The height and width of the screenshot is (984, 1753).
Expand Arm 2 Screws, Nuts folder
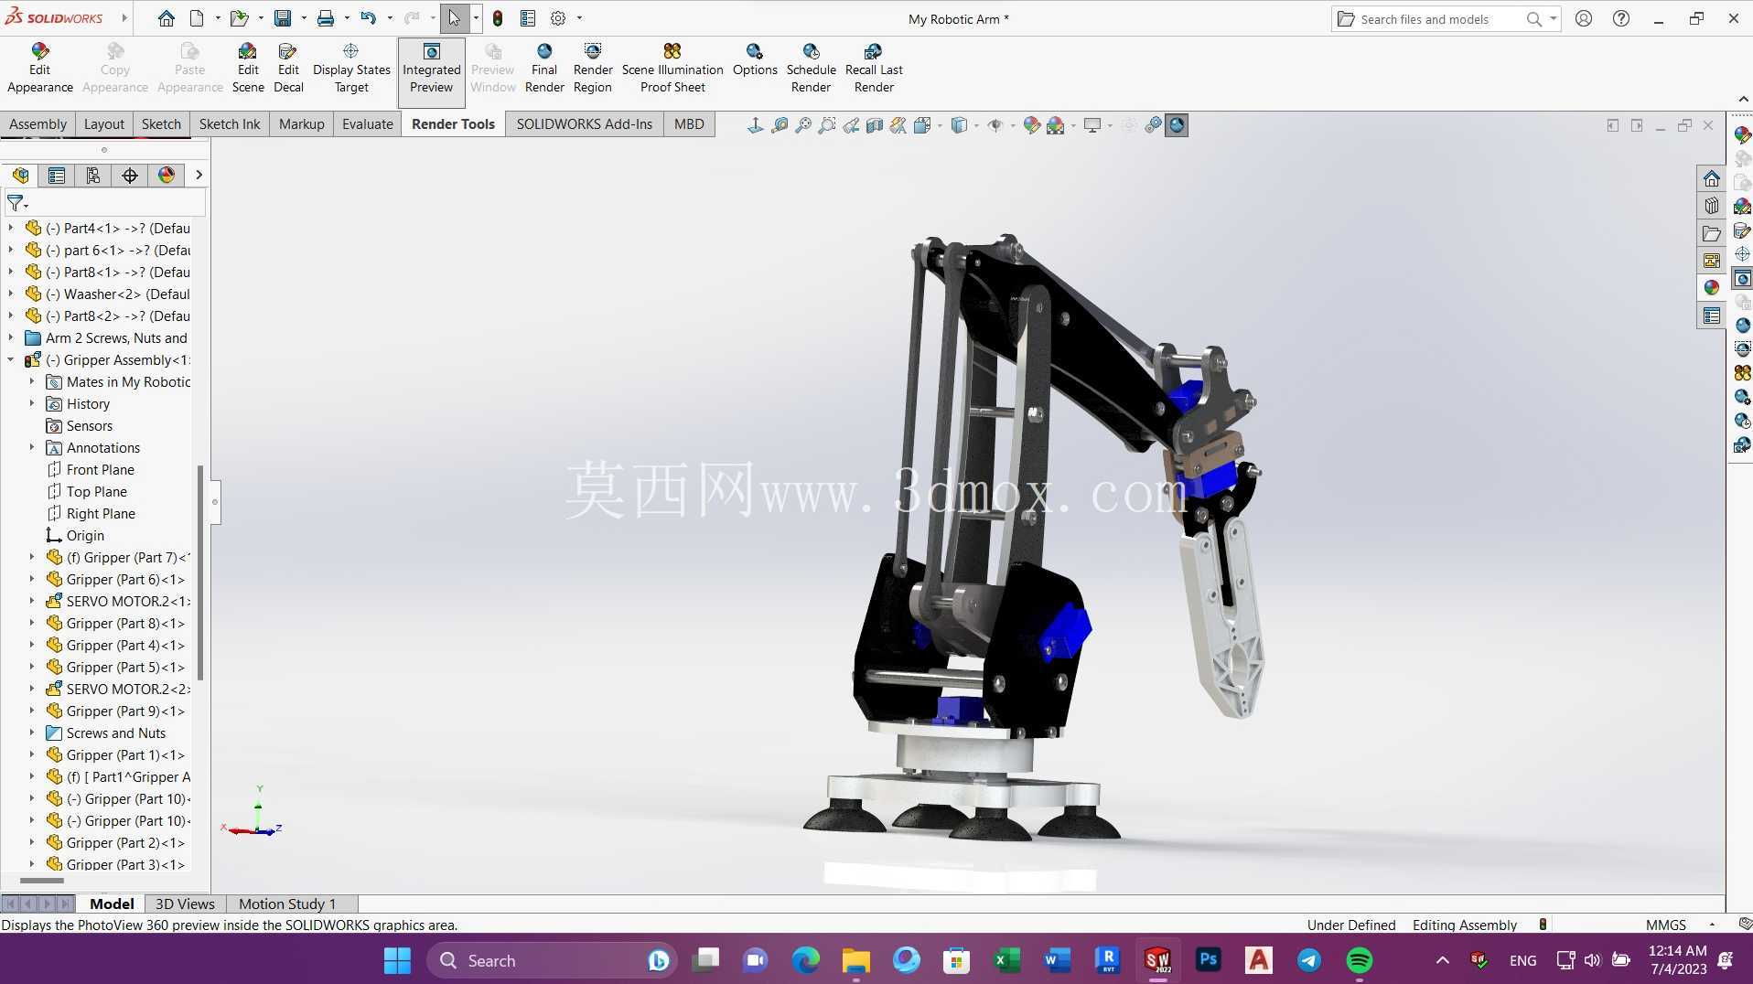[11, 337]
